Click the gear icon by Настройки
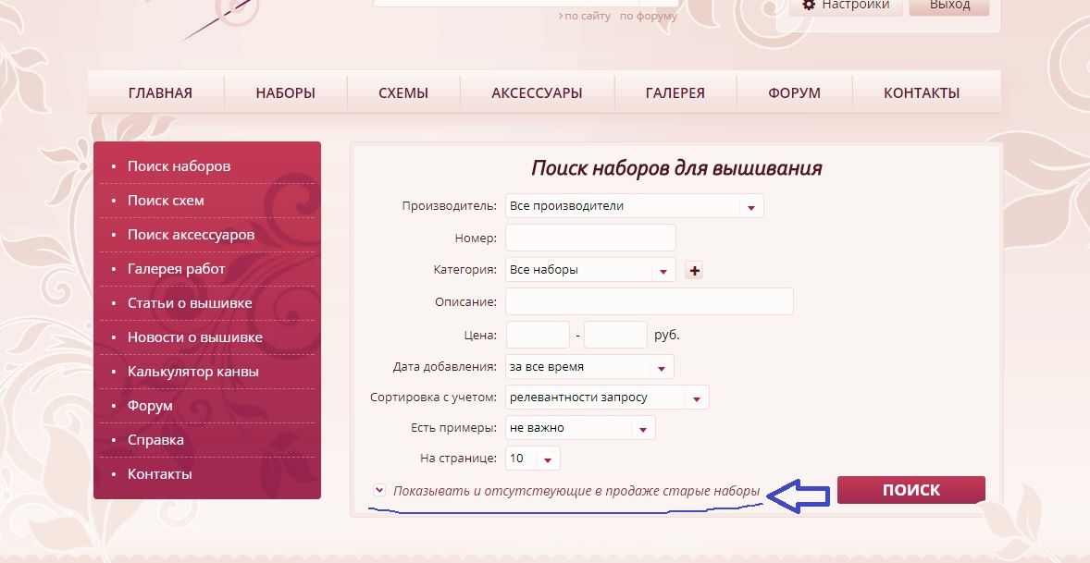Image resolution: width=1090 pixels, height=563 pixels. point(808,5)
